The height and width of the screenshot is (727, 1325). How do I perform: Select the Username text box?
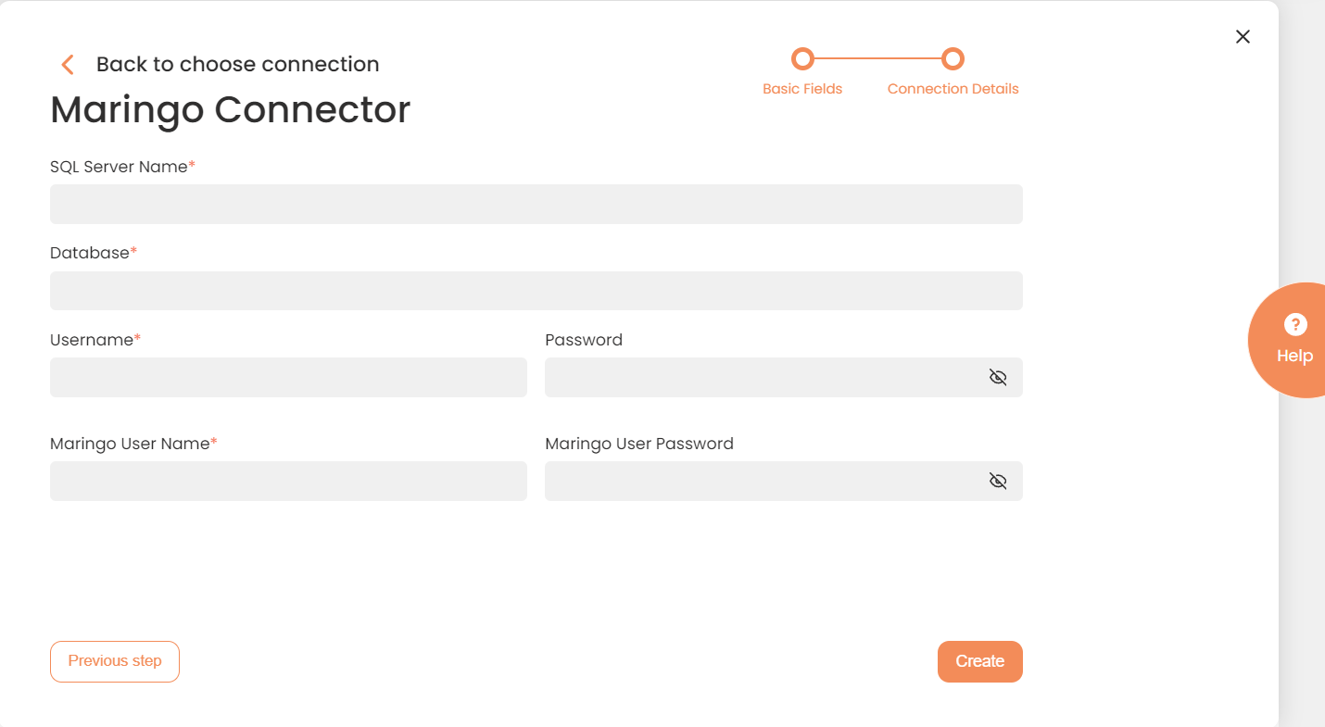pos(288,377)
